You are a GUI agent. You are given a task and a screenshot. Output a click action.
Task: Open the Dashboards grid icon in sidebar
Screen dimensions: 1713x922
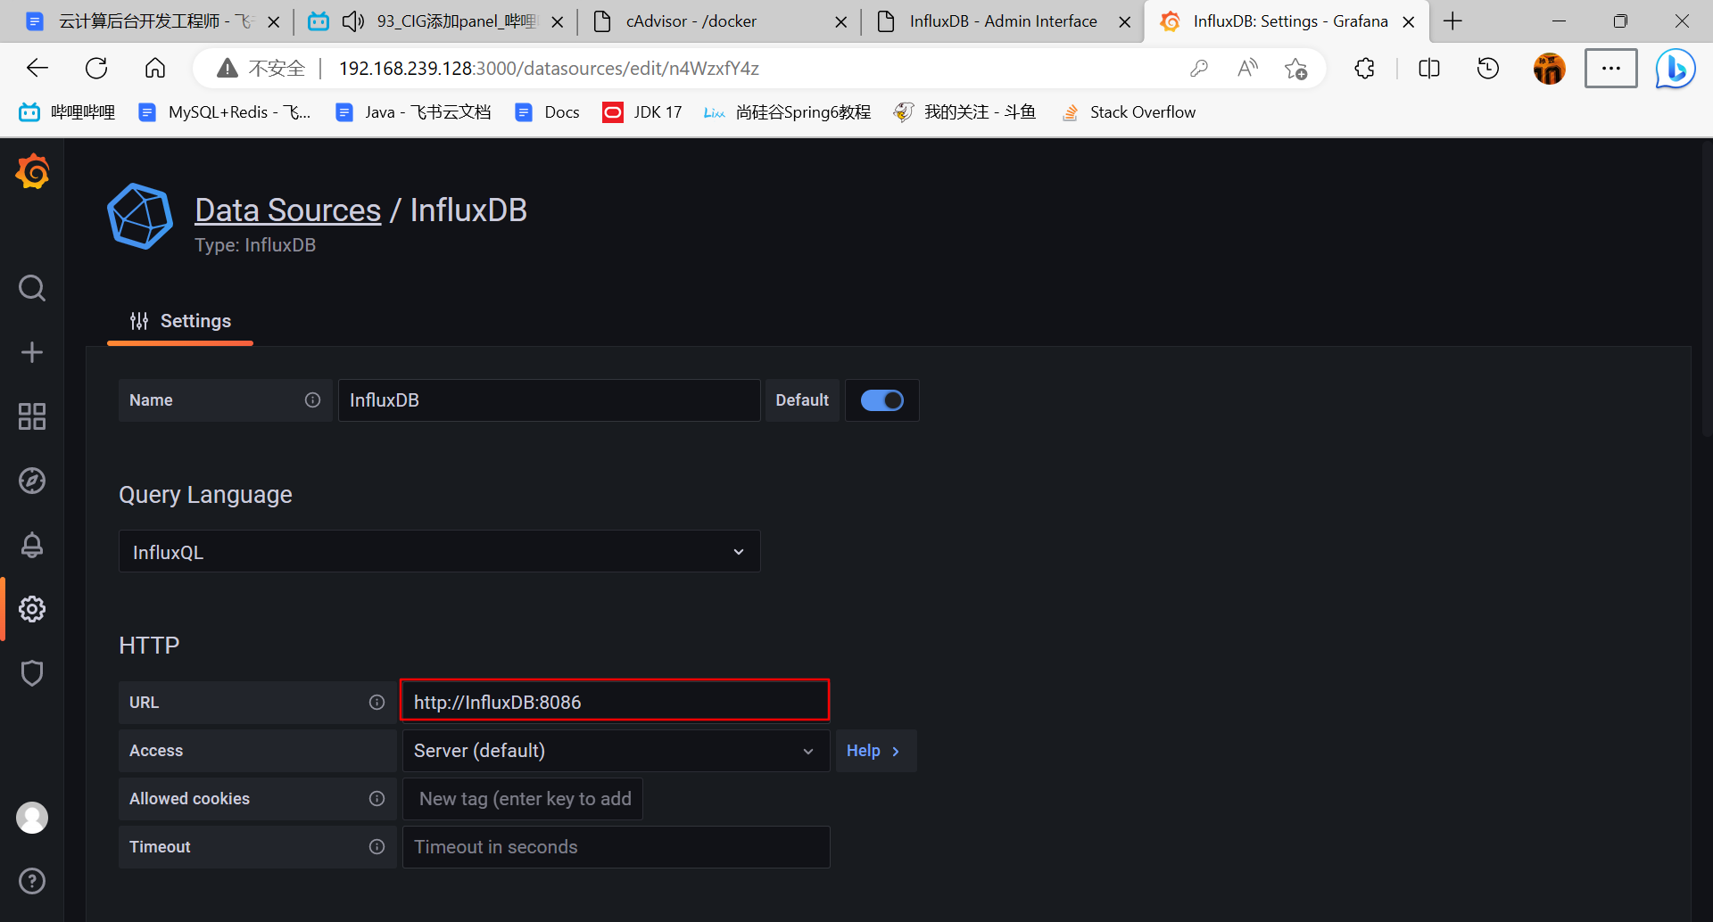pyautogui.click(x=32, y=416)
